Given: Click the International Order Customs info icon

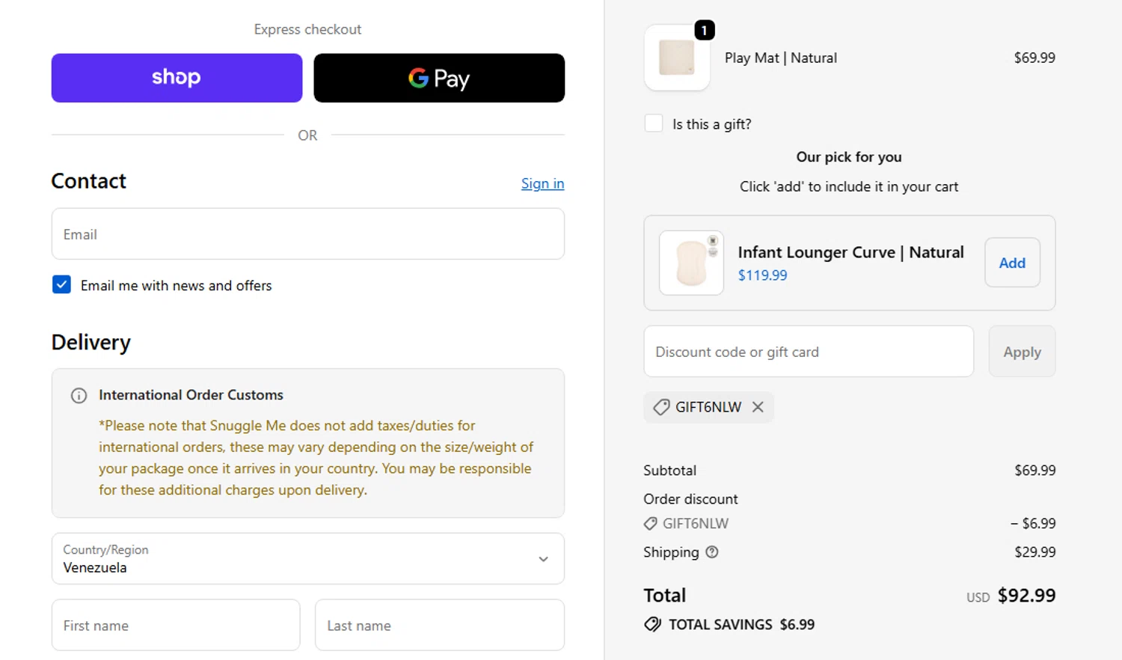Looking at the screenshot, I should point(79,396).
